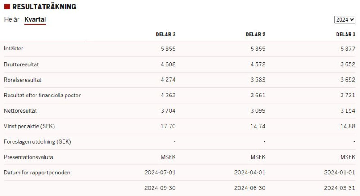
Task: Open the 2024 year dropdown
Action: tap(345, 20)
